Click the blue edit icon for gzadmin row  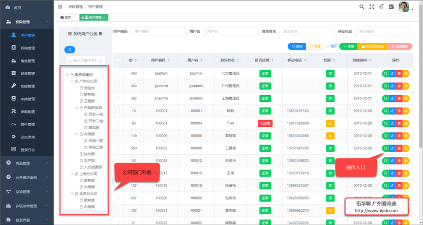coord(392,86)
